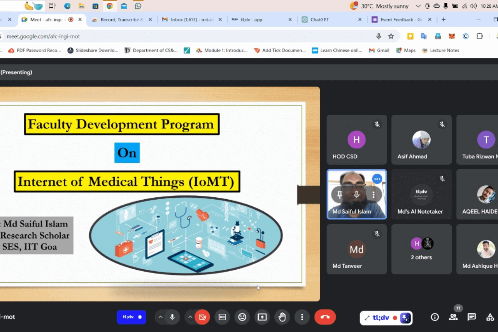This screenshot has height=332, width=498.
Task: Raise hand in the meeting
Action: [x=282, y=317]
